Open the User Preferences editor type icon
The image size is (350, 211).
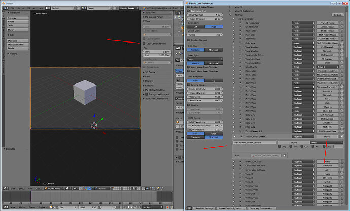[189, 208]
